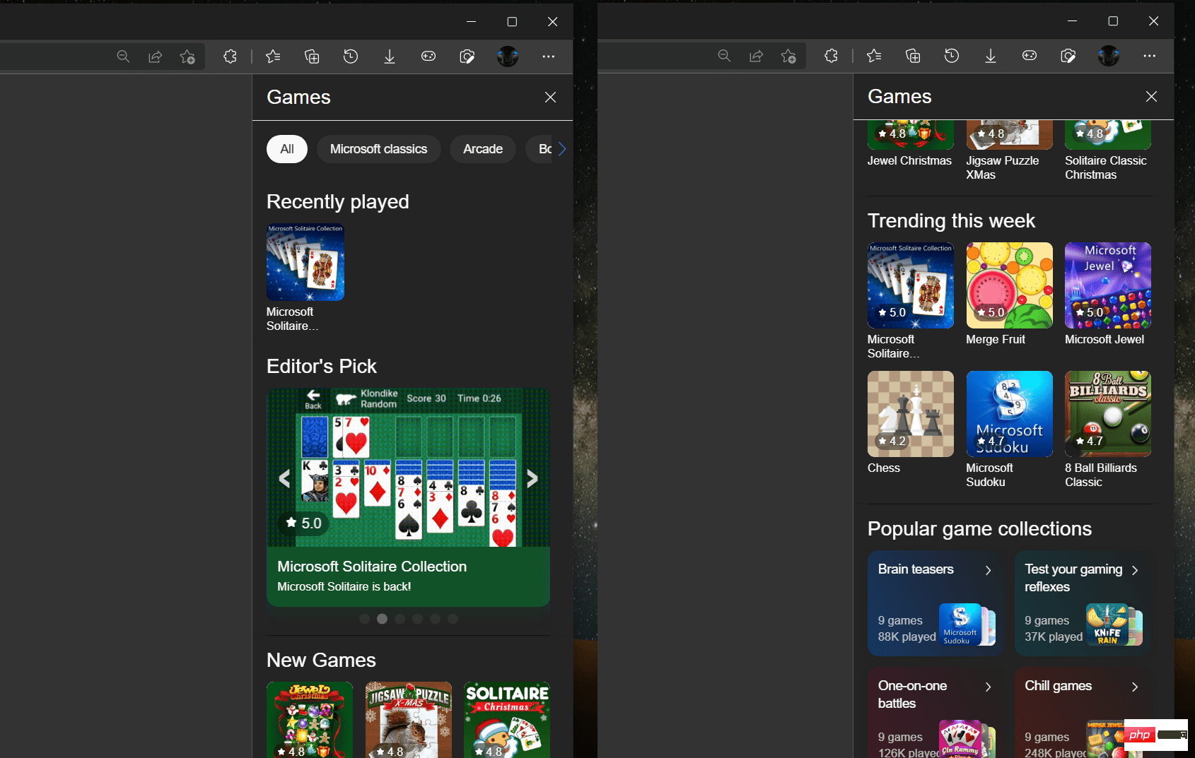Select the Arcade category filter

coord(483,149)
